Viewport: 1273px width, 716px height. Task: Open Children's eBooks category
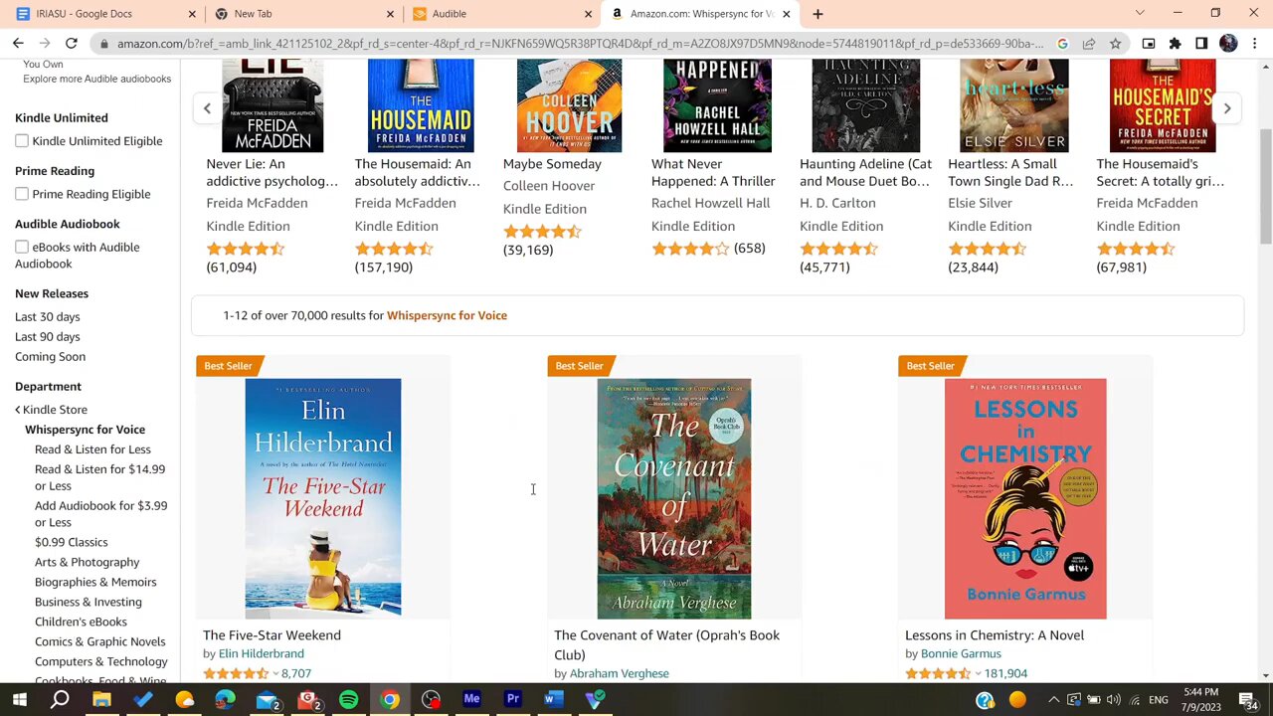pos(81,622)
